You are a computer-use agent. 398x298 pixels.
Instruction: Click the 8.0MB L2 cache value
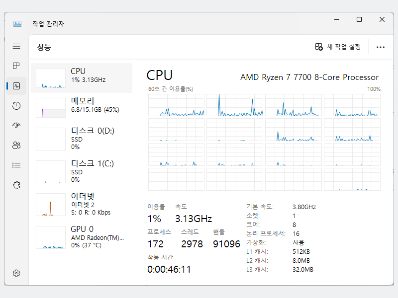[x=301, y=260]
